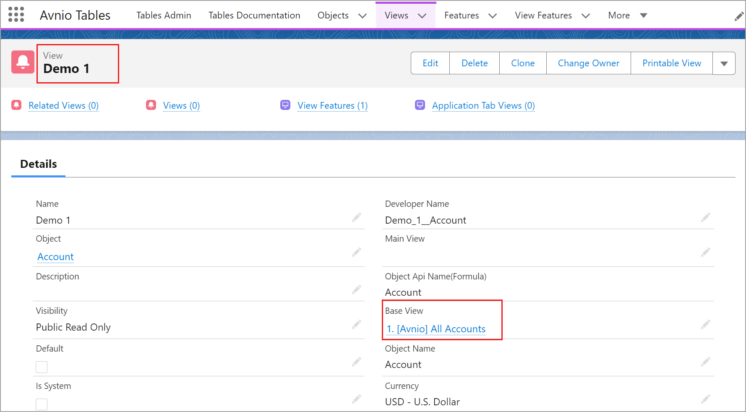The width and height of the screenshot is (746, 412).
Task: Show more actions next to Printable View
Action: pyautogui.click(x=724, y=63)
